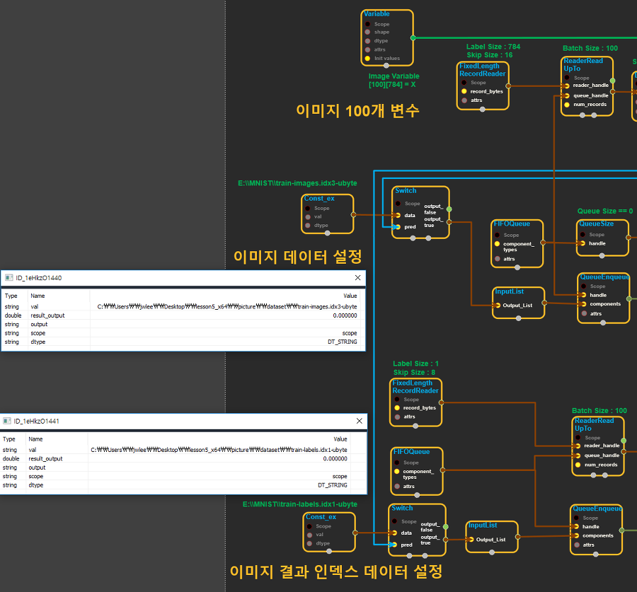Click the shape port on the Variable node
The image size is (637, 592).
(368, 33)
